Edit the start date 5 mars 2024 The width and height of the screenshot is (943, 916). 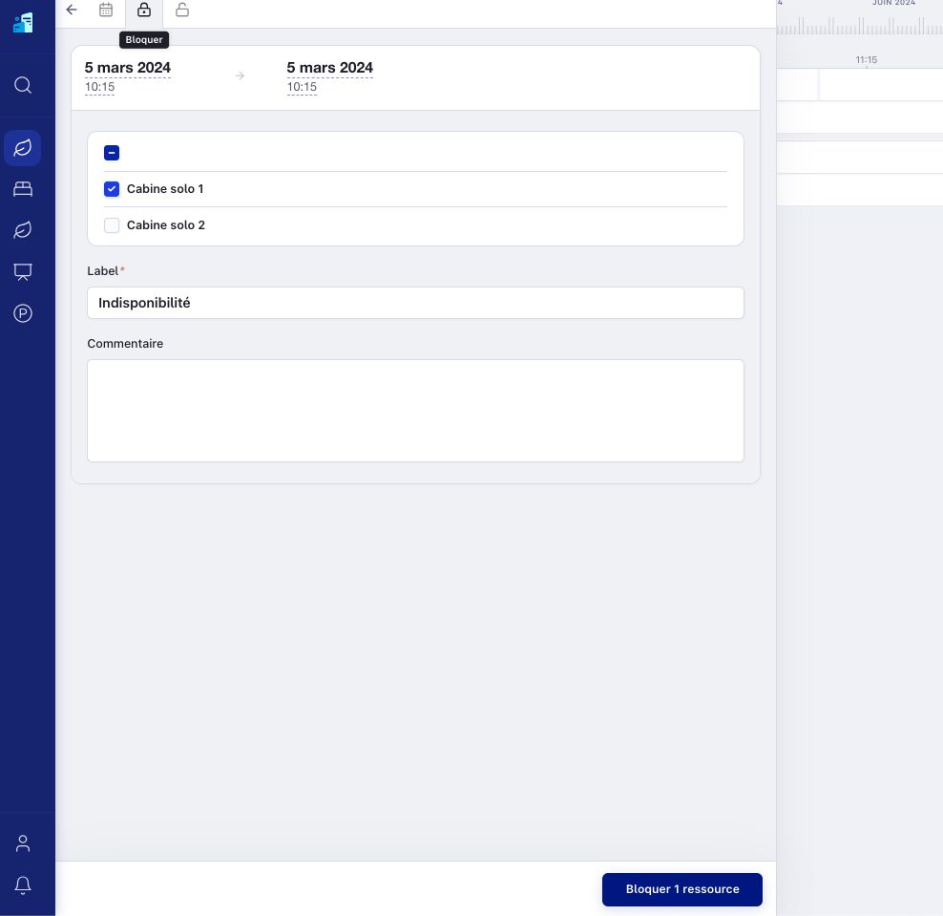point(128,68)
